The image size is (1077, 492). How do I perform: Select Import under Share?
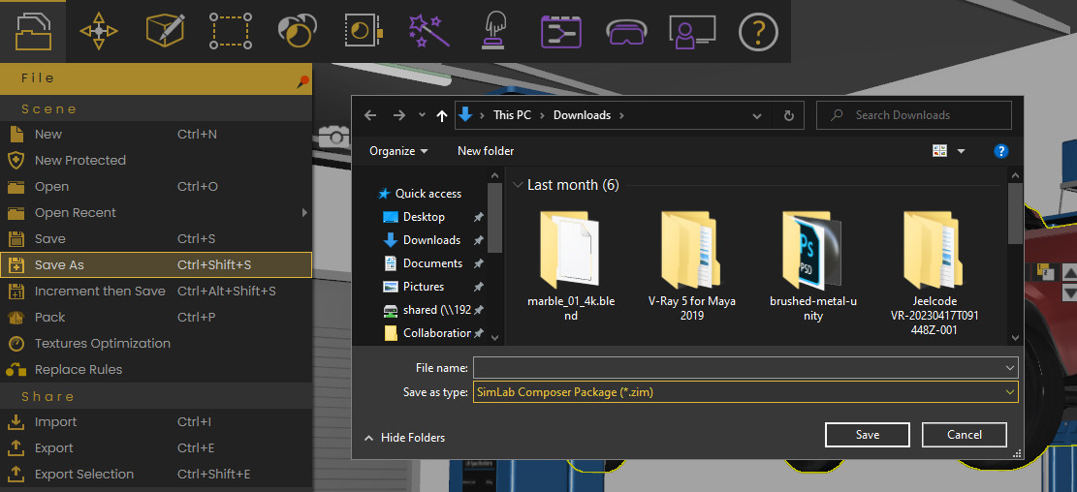(x=156, y=422)
